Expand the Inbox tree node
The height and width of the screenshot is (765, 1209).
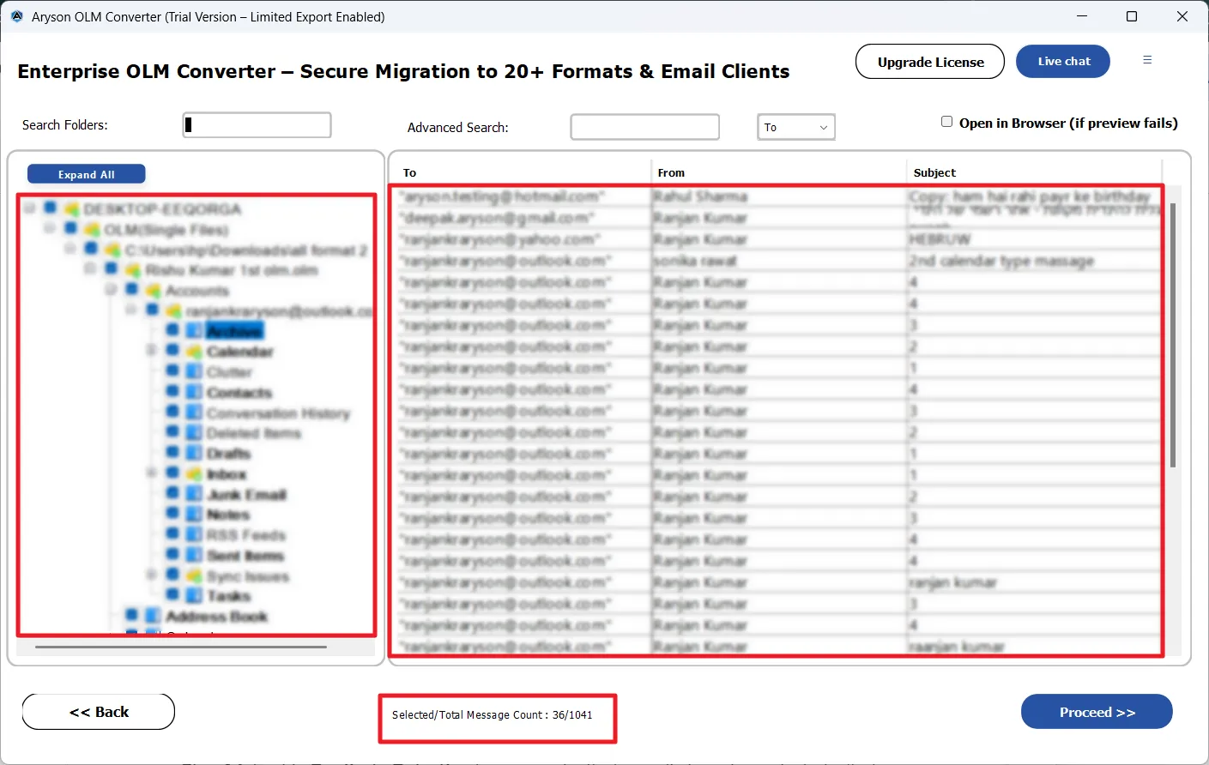tap(152, 473)
